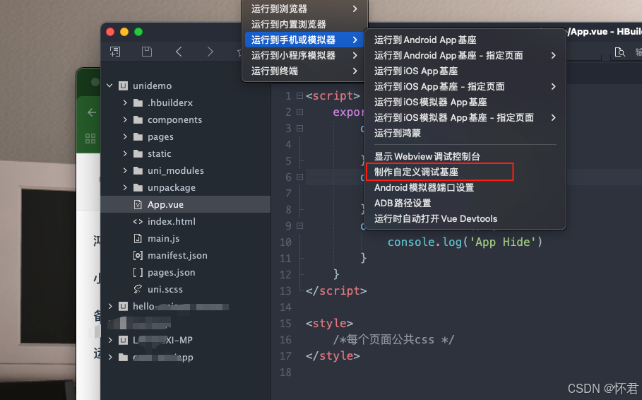Choose 运行到 Android App 基座
The image size is (642, 400).
click(465, 40)
